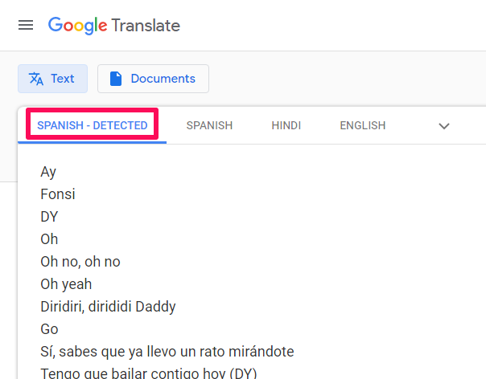Select the Spanish - Detected source tab

tap(92, 125)
